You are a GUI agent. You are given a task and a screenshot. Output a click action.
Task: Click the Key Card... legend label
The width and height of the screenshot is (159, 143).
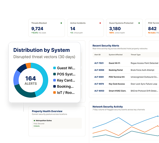click(66, 80)
